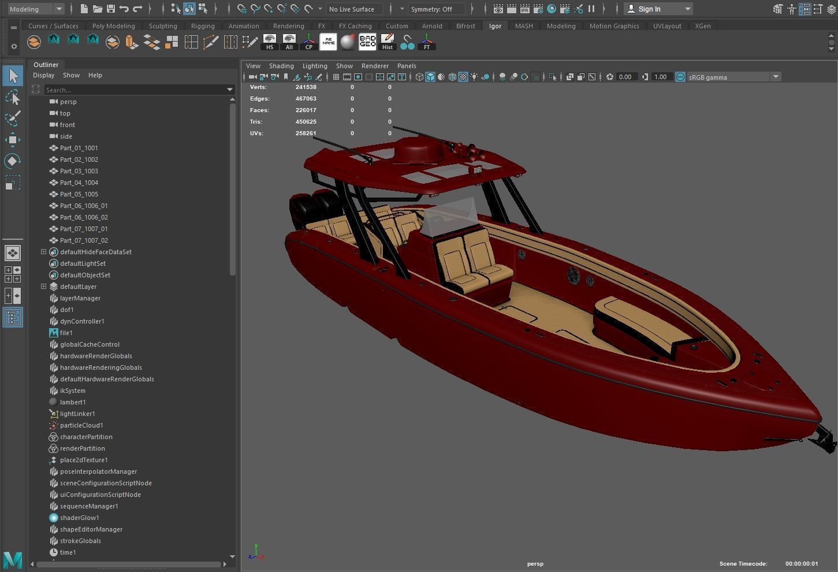Open the shelf options gear menu

(14, 47)
